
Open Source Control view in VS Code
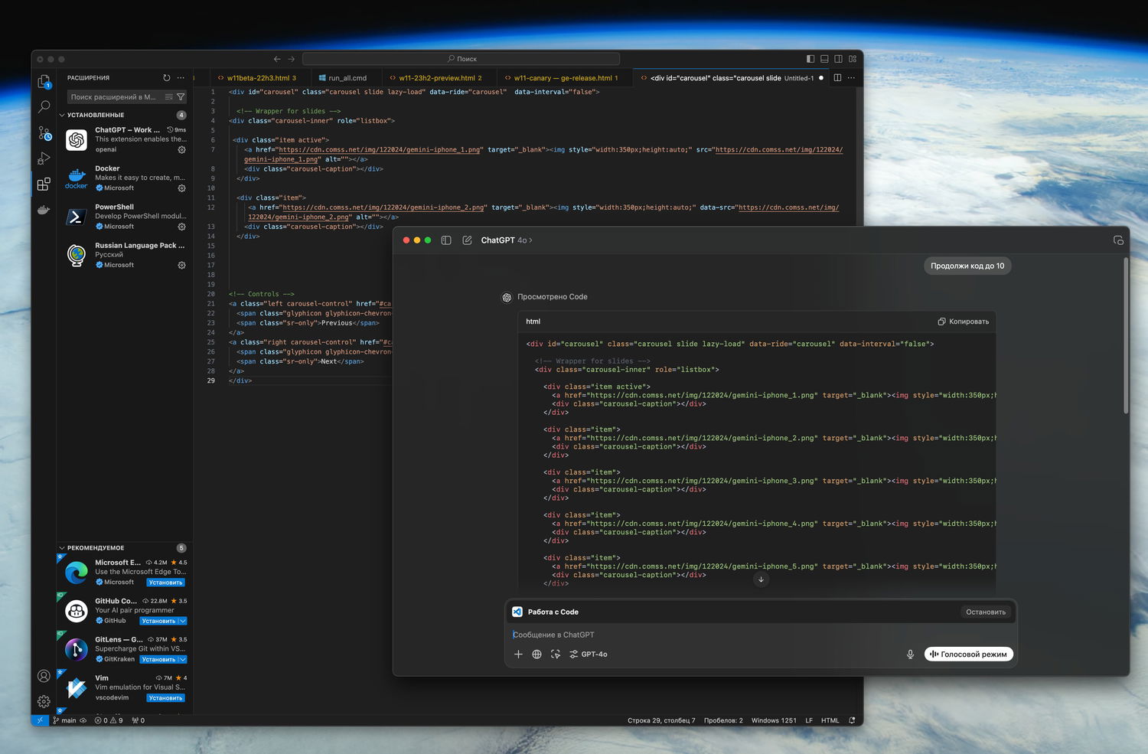click(x=44, y=133)
